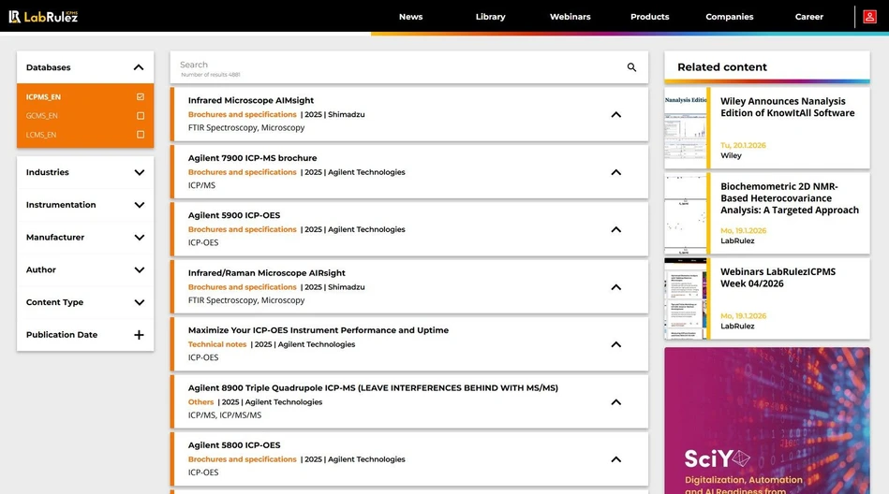This screenshot has width=889, height=494.
Task: Open the Webinars menu item
Action: point(570,17)
